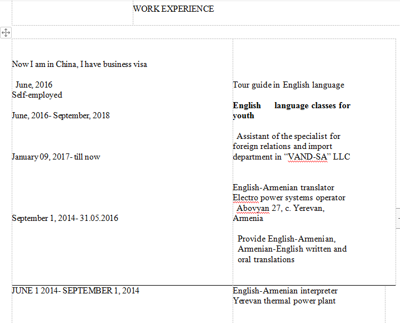The image size is (400, 323).
Task: Click the WORK EXPERIENCE heading
Action: click(174, 9)
